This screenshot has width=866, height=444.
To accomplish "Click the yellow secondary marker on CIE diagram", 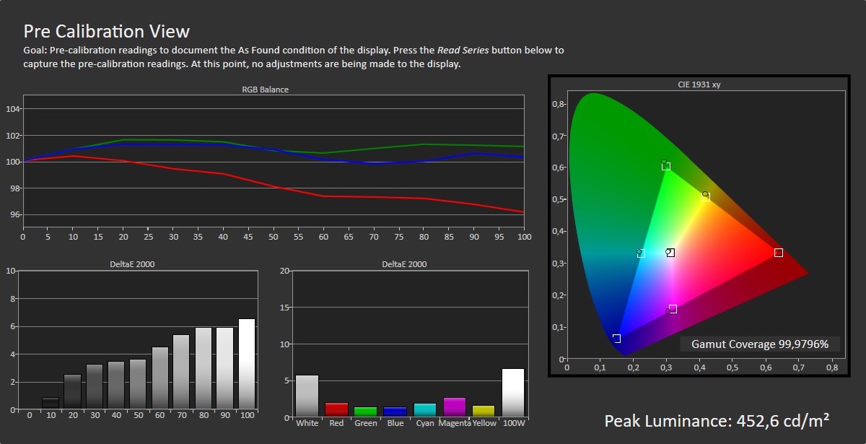I will coord(706,196).
